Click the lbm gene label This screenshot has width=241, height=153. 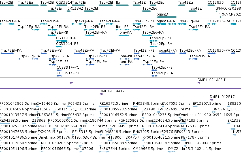119,3
